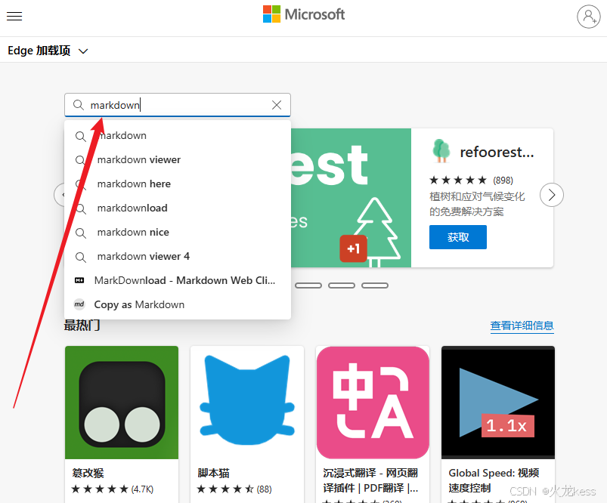Screen dimensions: 607x503
Task: Select the 'markdown' search suggestion
Action: tap(178, 136)
